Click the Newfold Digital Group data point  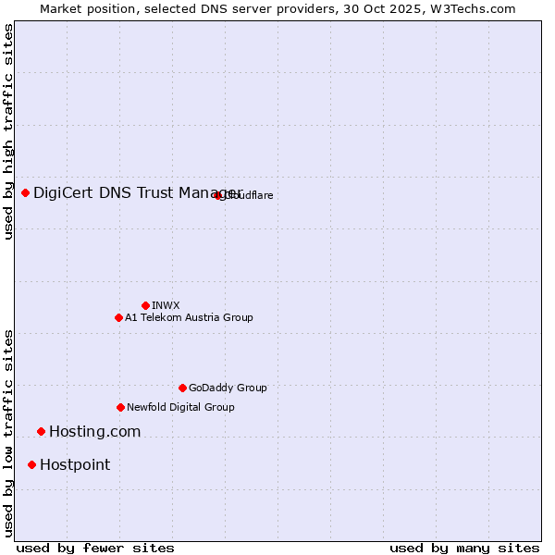[120, 407]
